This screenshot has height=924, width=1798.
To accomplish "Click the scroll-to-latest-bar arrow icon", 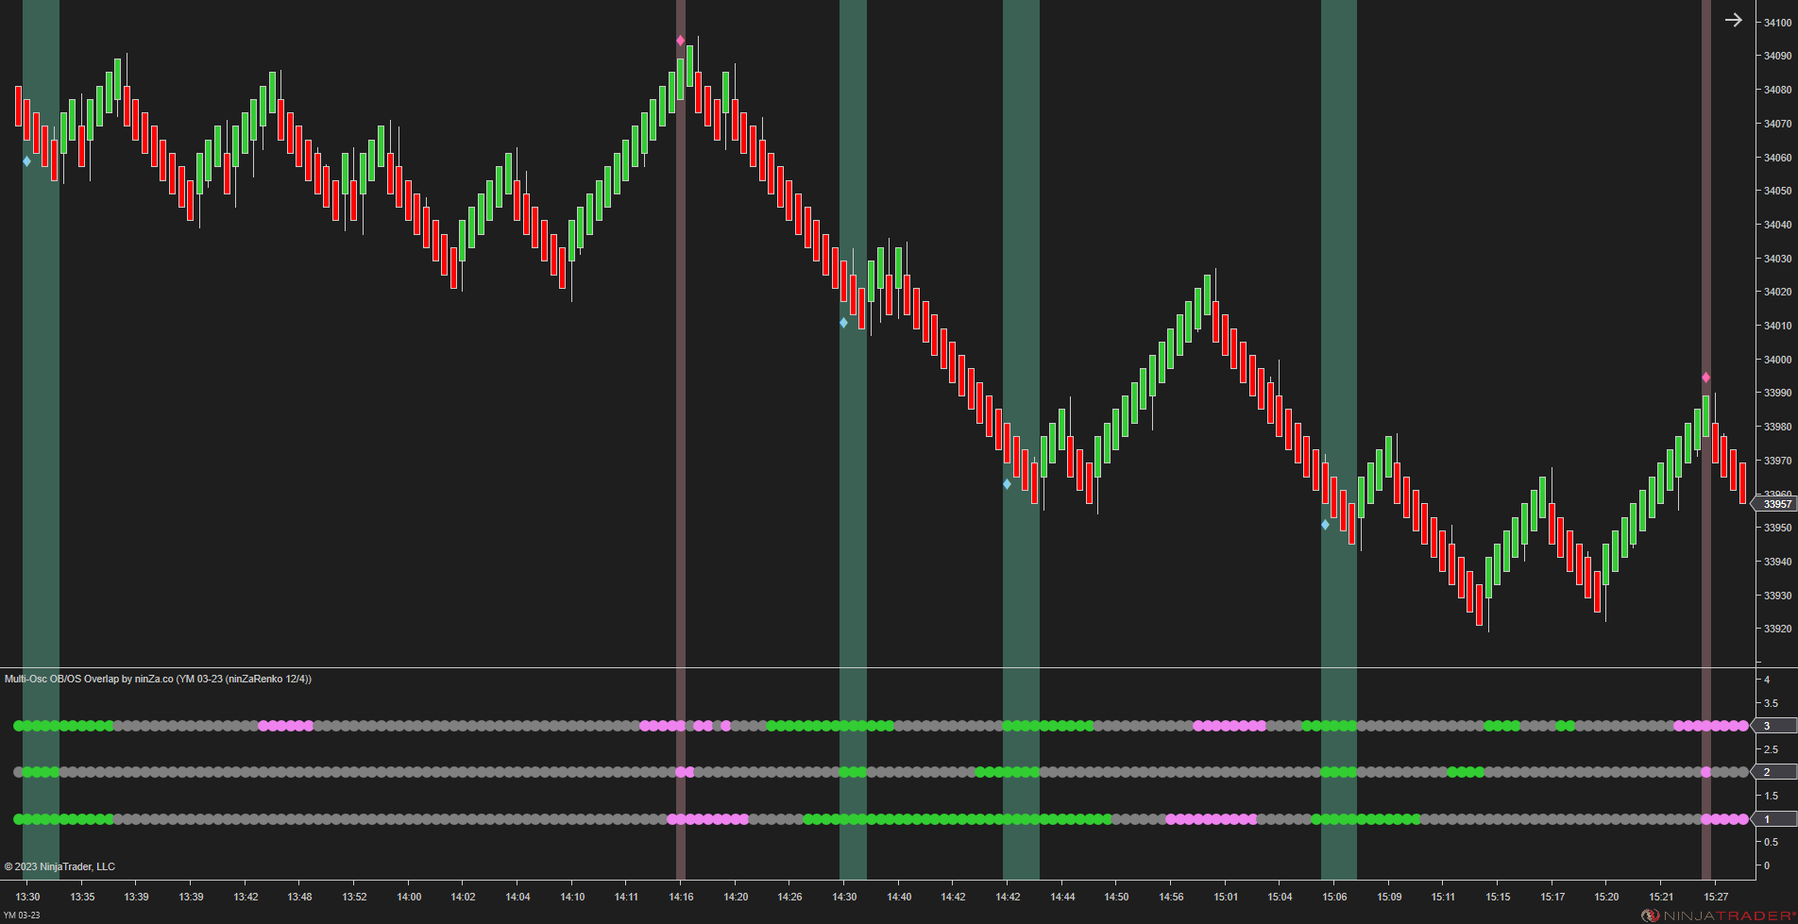I will pyautogui.click(x=1736, y=19).
